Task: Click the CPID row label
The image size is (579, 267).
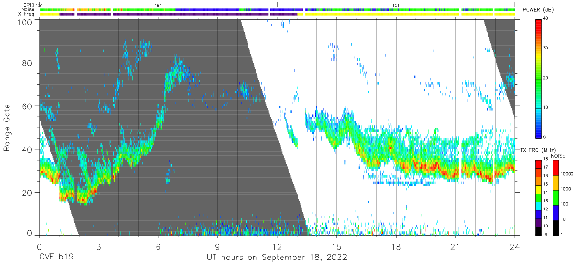Action: [x=28, y=5]
